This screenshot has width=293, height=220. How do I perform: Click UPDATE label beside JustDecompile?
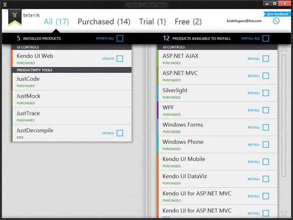pos(108,133)
